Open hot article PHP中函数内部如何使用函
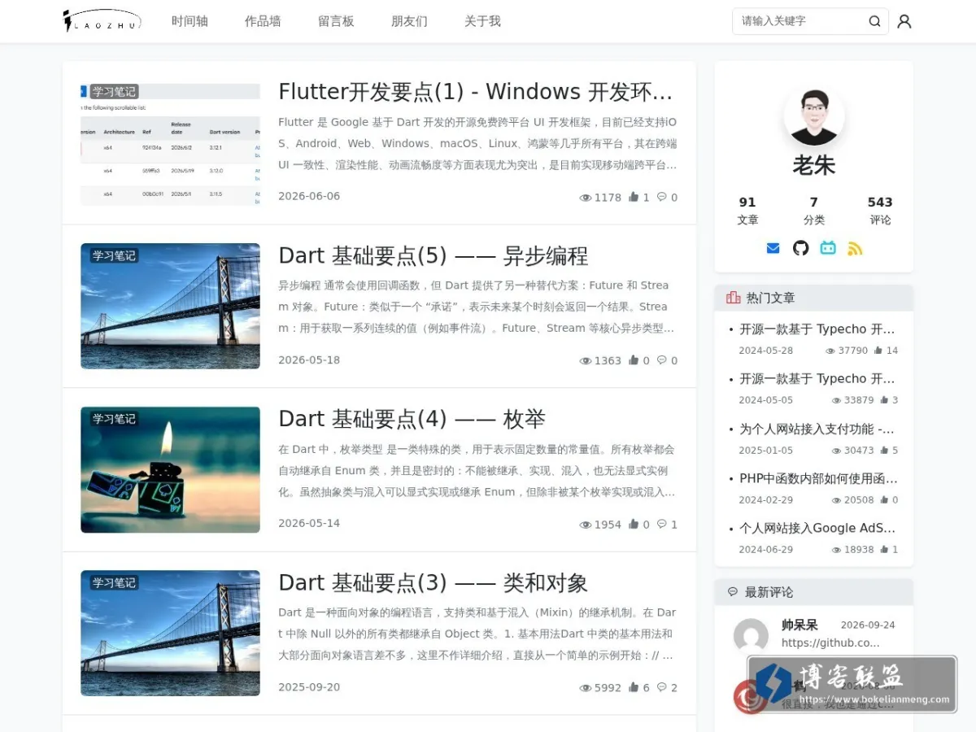976x732 pixels. pyautogui.click(x=818, y=479)
